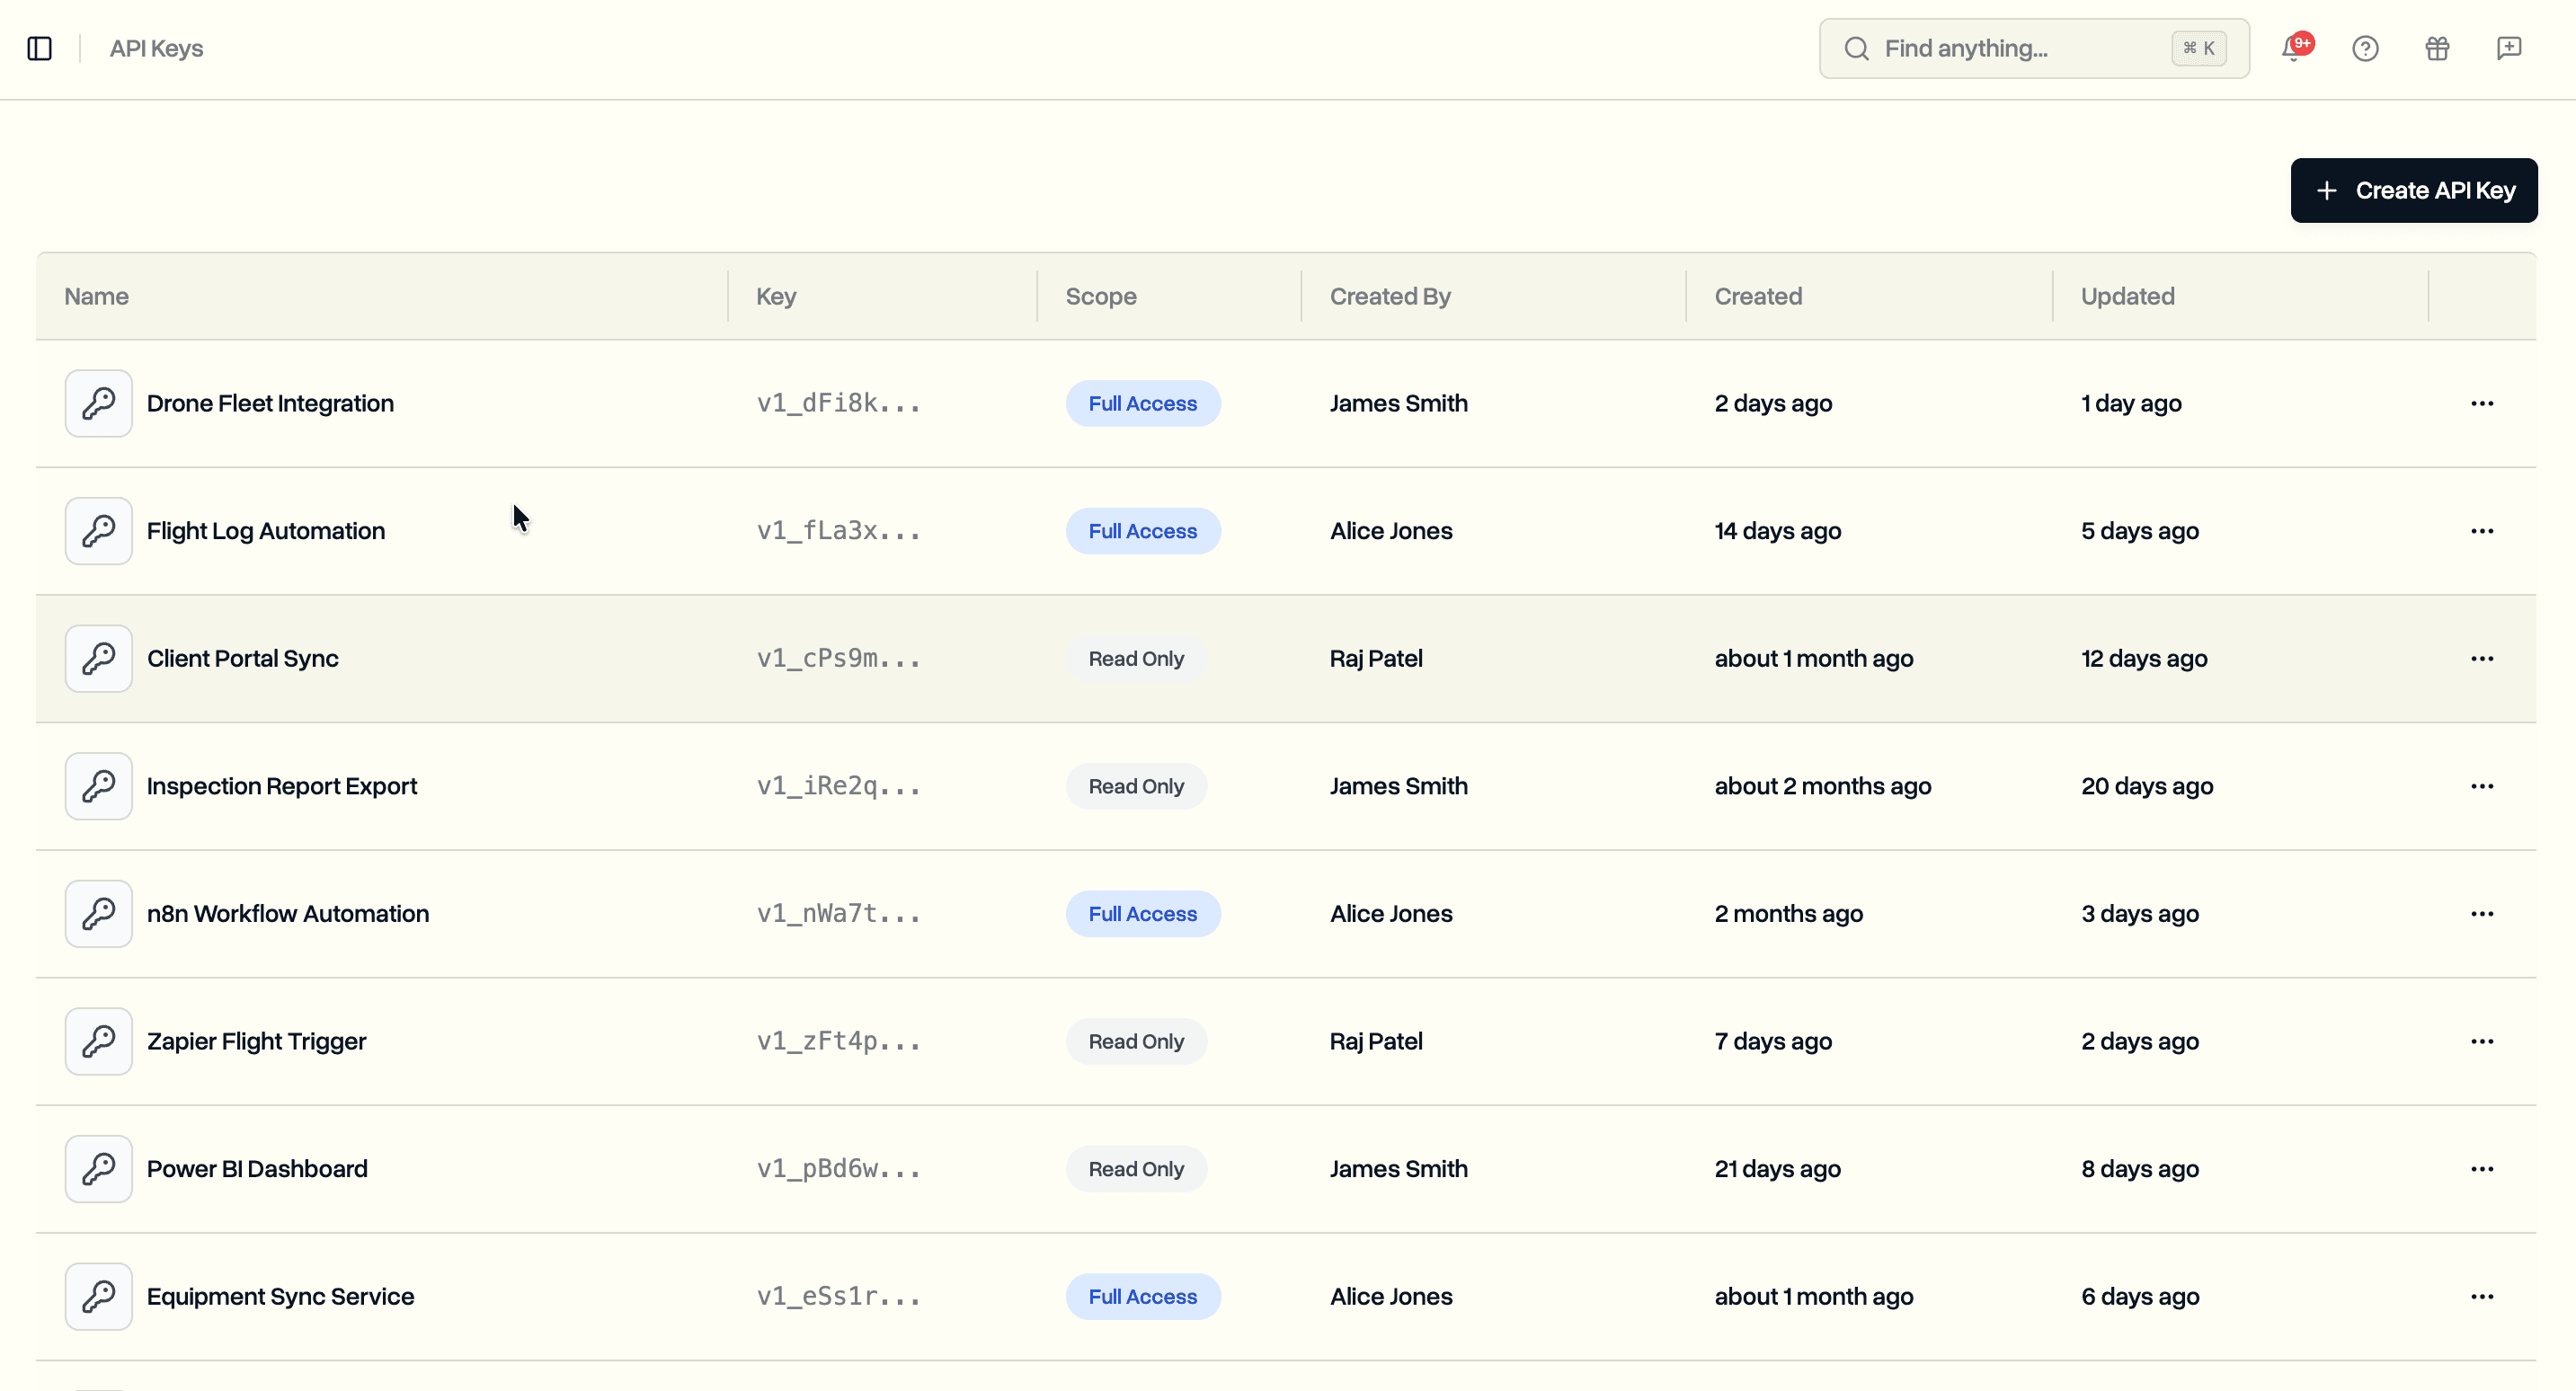
Task: Open the actions menu for Inspection Report Export
Action: (2483, 786)
